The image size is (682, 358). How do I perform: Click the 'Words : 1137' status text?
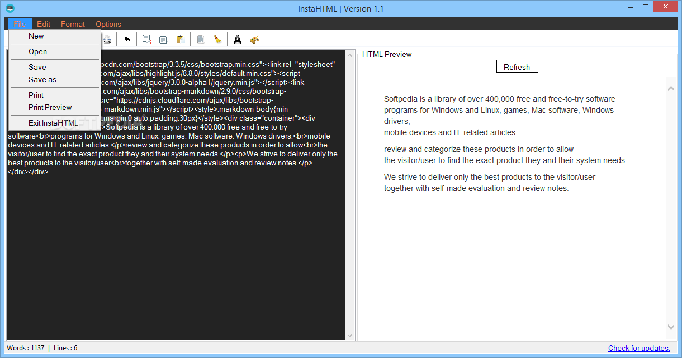(x=26, y=348)
